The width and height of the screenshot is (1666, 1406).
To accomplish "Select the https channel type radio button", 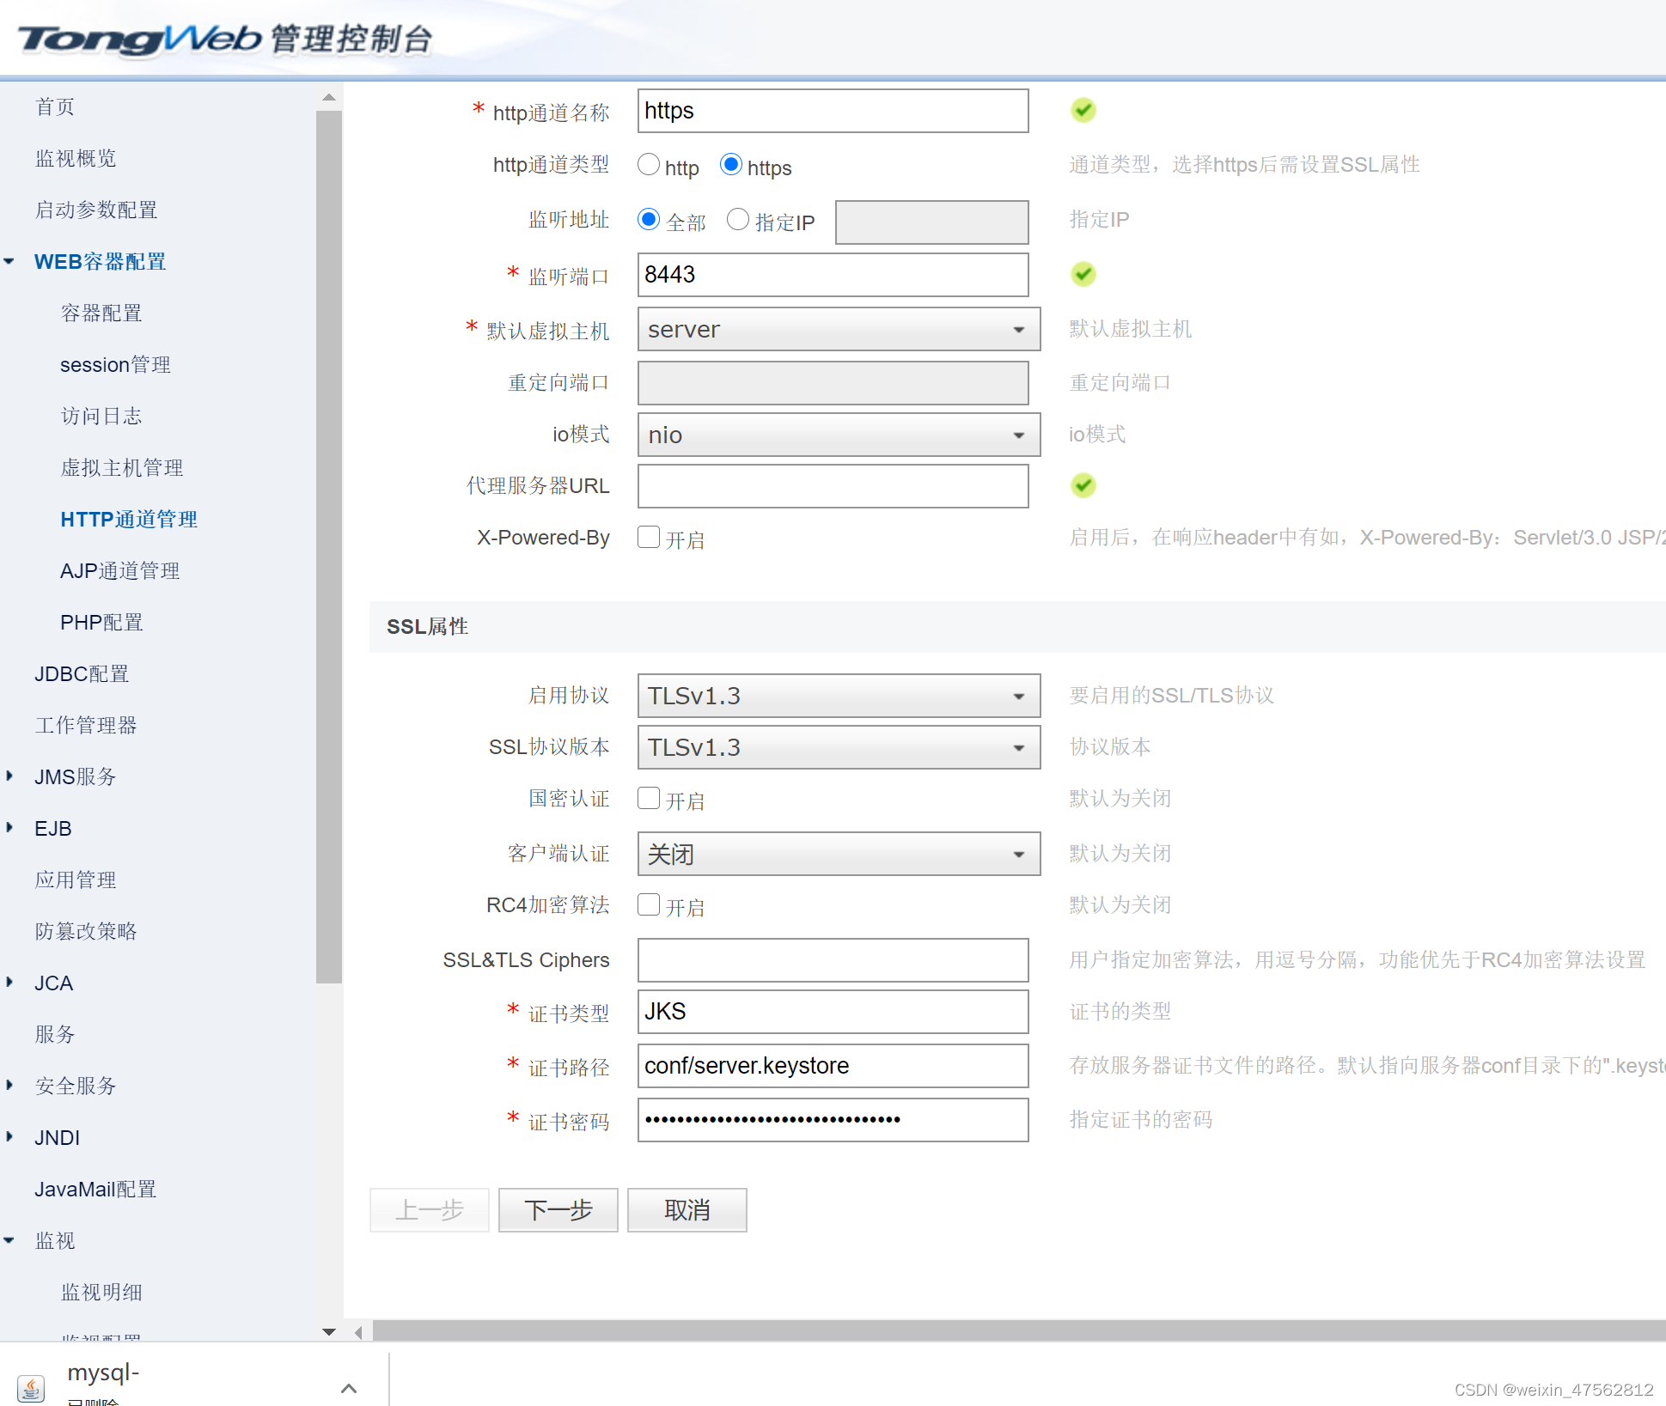I will click(x=731, y=165).
